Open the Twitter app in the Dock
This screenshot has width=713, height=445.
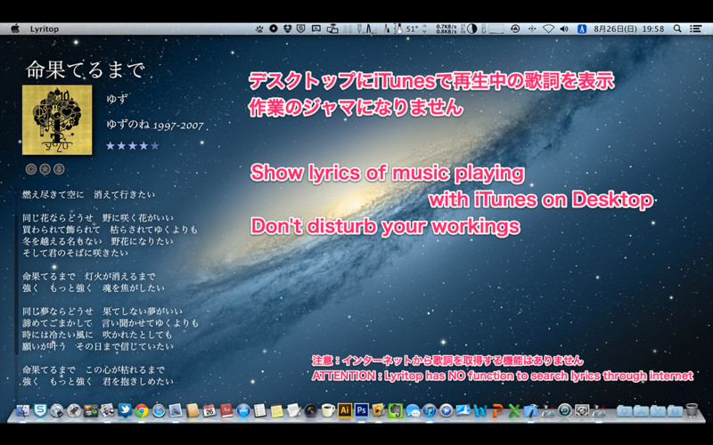click(x=125, y=410)
